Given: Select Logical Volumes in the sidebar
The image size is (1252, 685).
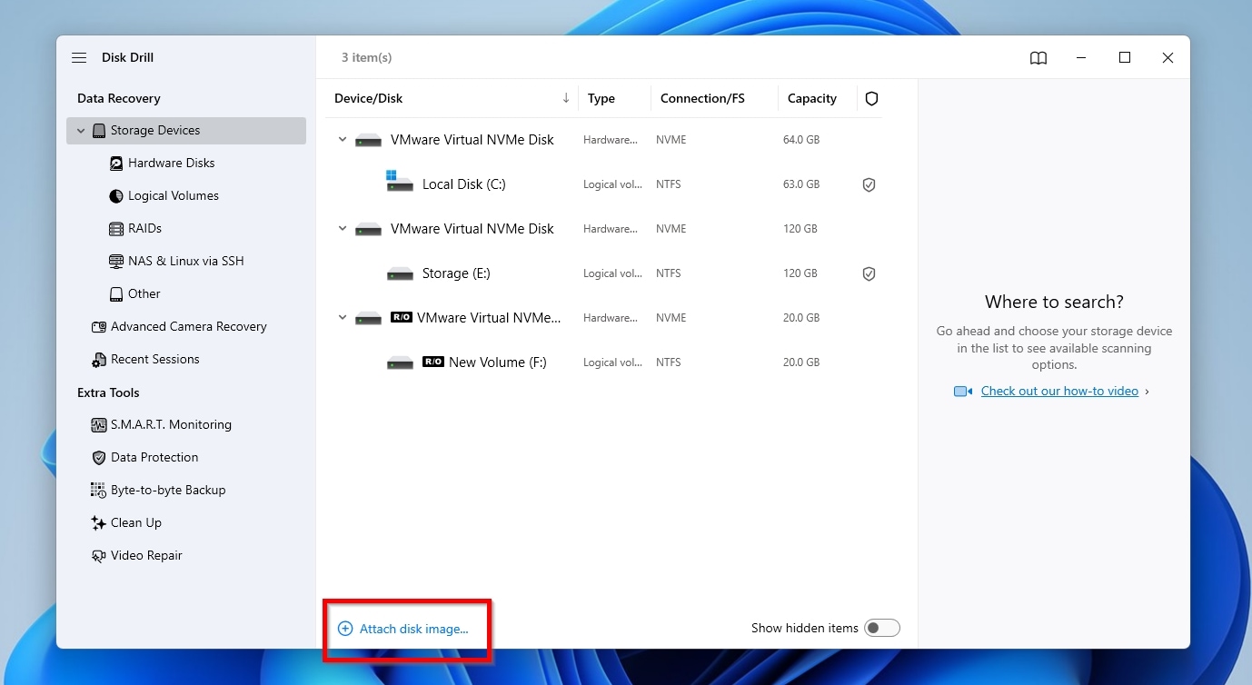Looking at the screenshot, I should tap(174, 196).
